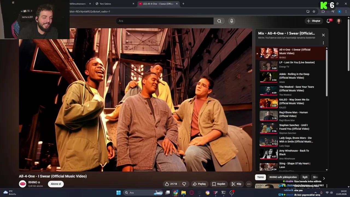Click the Oluştur create button

click(313, 21)
